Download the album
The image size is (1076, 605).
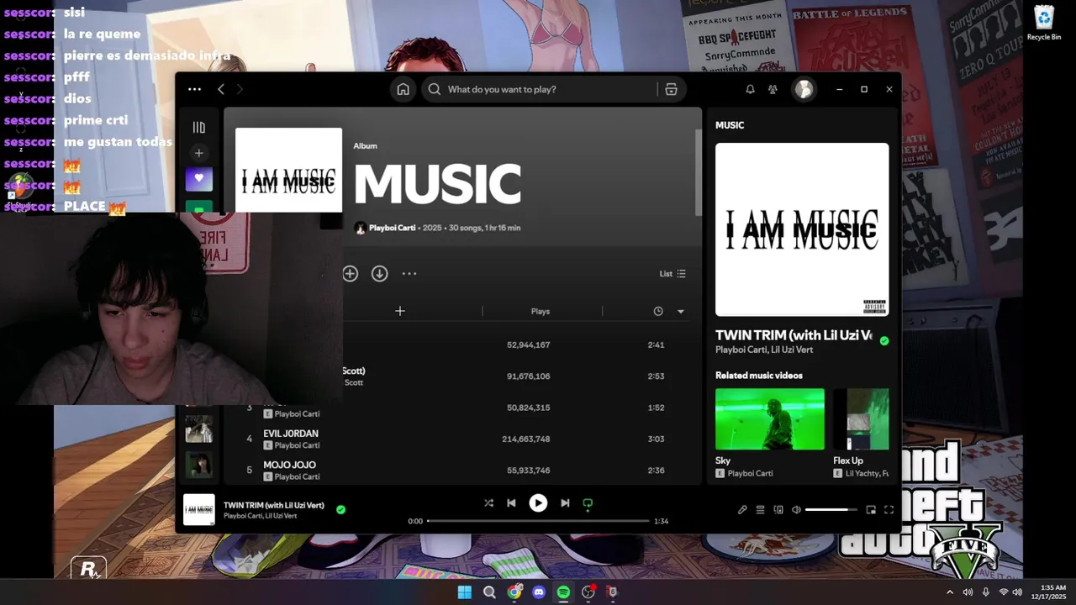380,273
